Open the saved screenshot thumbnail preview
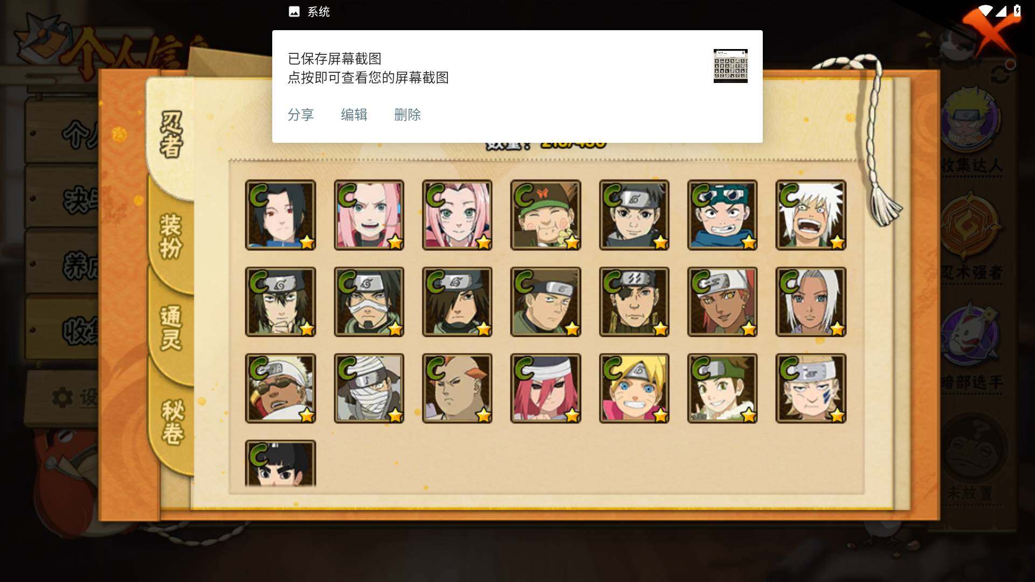 pos(730,66)
